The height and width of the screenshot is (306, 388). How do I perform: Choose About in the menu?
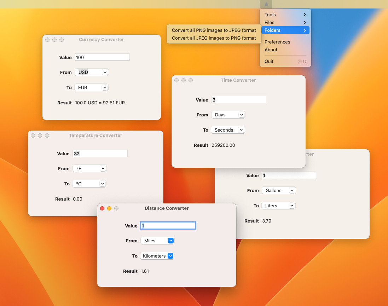285,50
